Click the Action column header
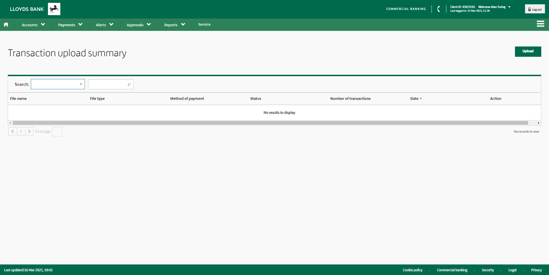The width and height of the screenshot is (549, 275). (496, 99)
